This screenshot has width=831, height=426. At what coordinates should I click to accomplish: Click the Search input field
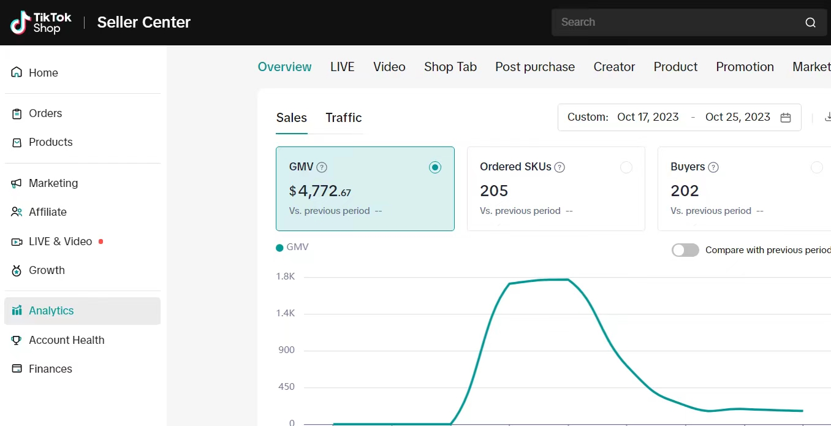(674, 23)
